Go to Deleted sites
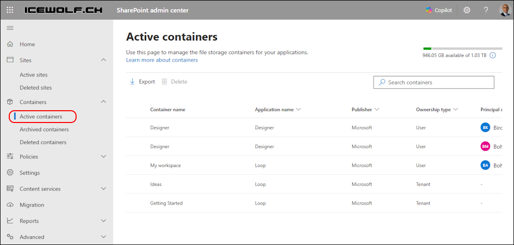The width and height of the screenshot is (514, 245). click(x=36, y=88)
